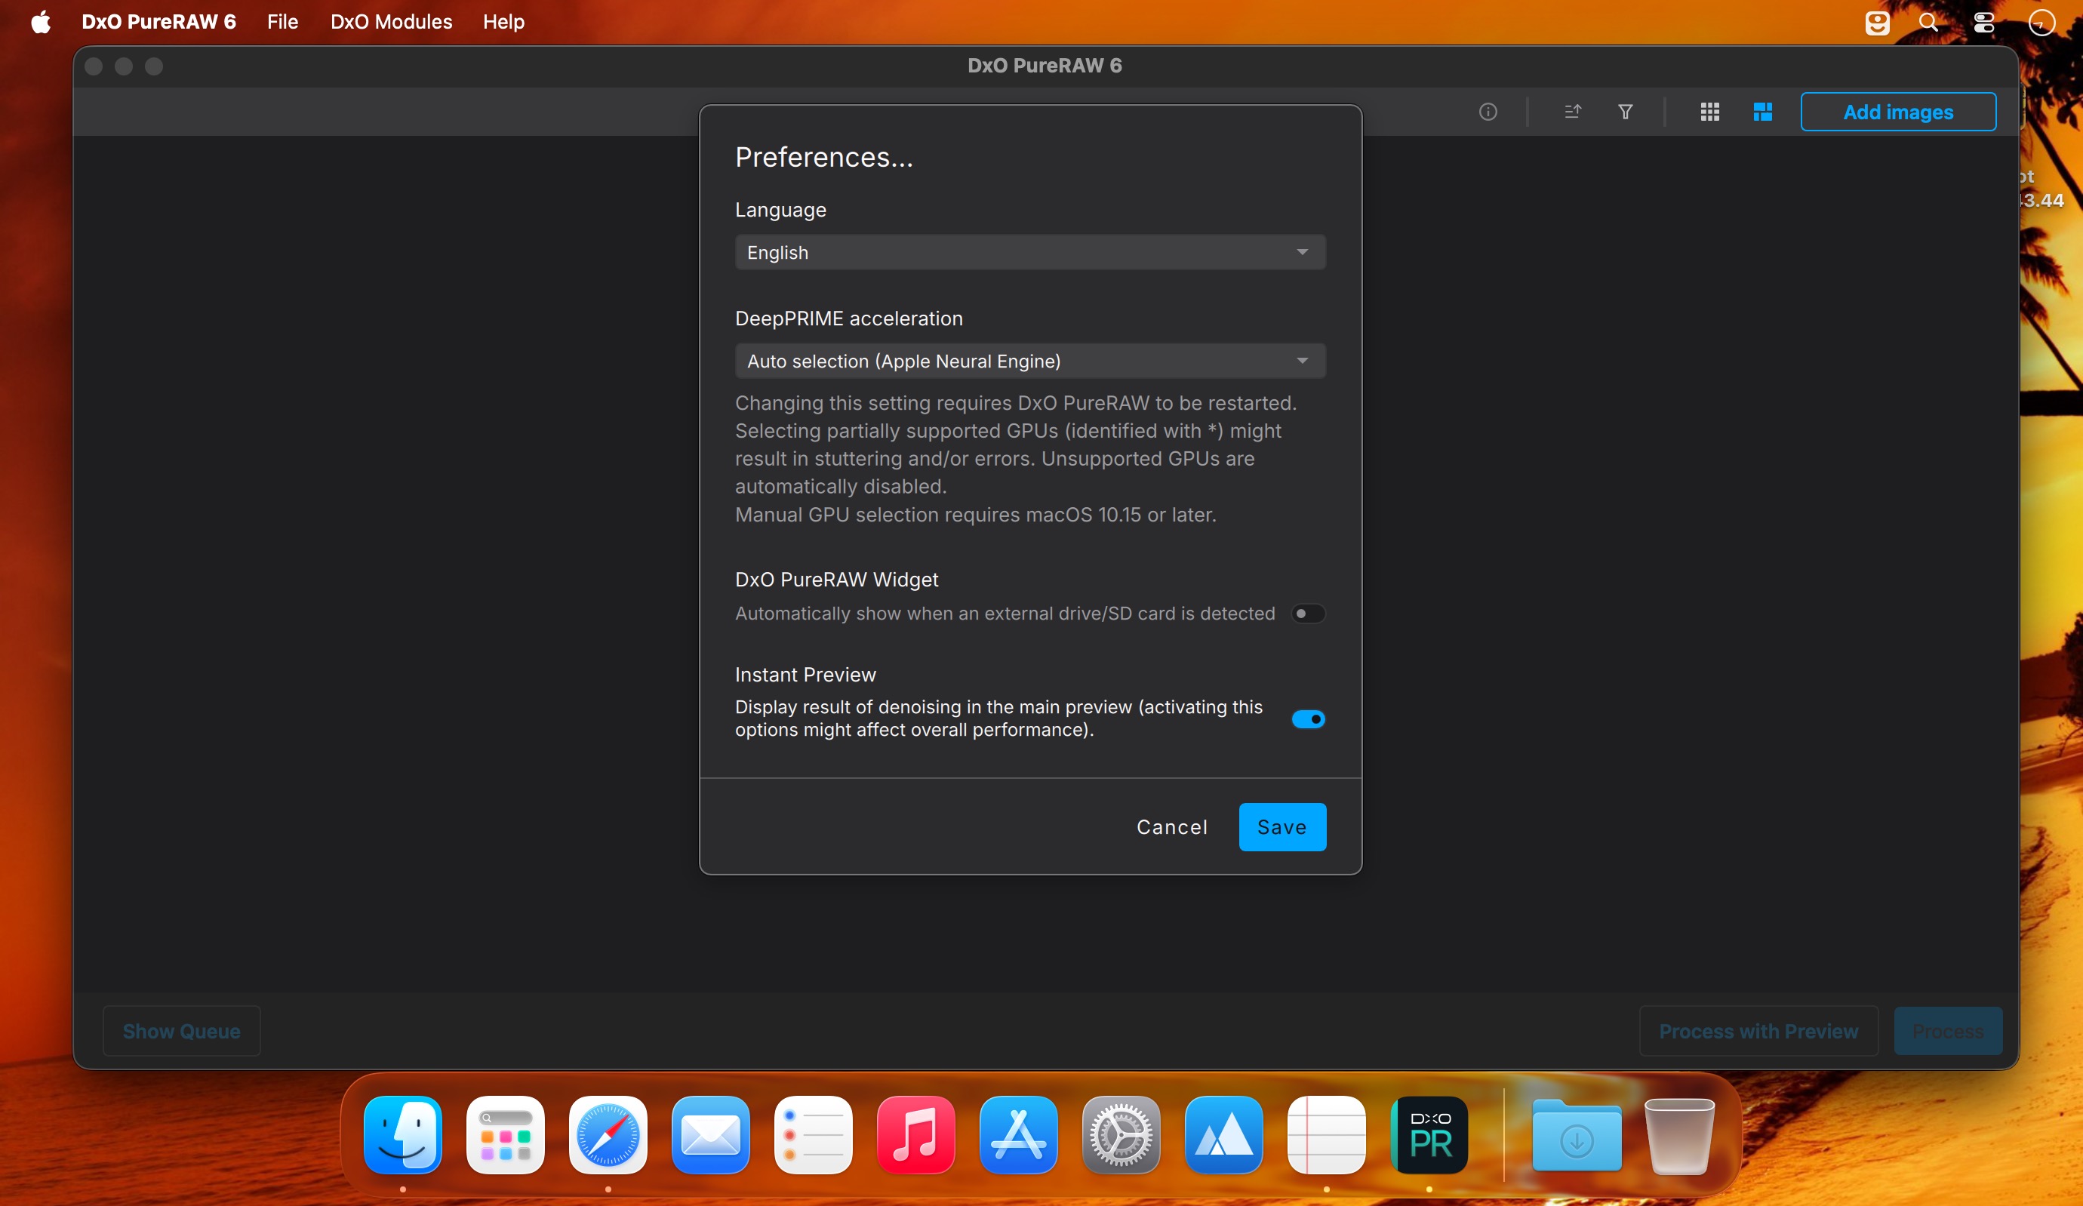Open Reminders from the Dock
Image resolution: width=2083 pixels, height=1206 pixels.
814,1134
